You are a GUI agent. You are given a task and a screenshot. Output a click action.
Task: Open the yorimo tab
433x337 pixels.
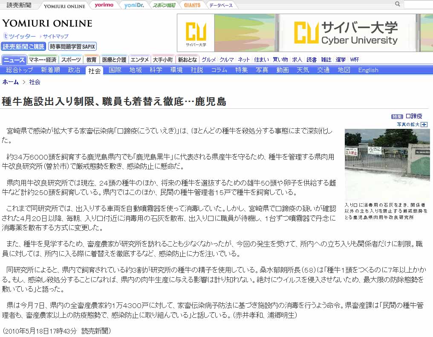pyautogui.click(x=104, y=5)
